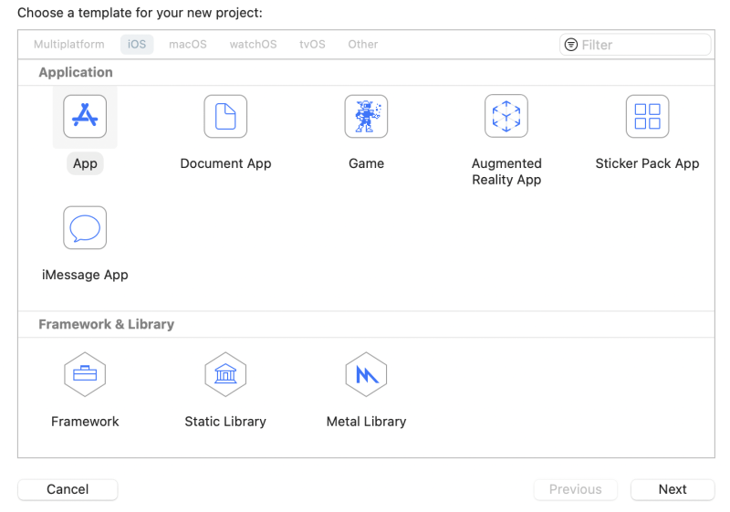Choose the Static Library template icon
730x512 pixels.
coord(225,374)
